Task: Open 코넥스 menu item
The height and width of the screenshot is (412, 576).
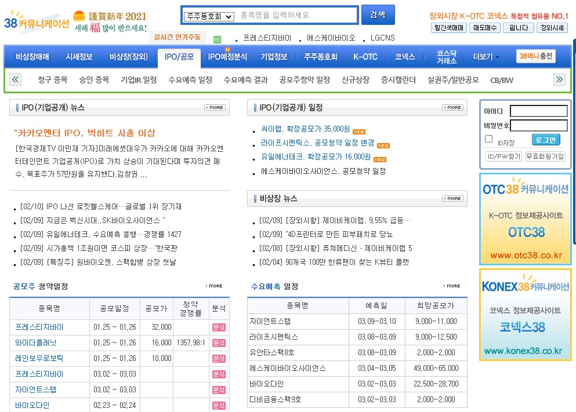Action: pos(405,57)
